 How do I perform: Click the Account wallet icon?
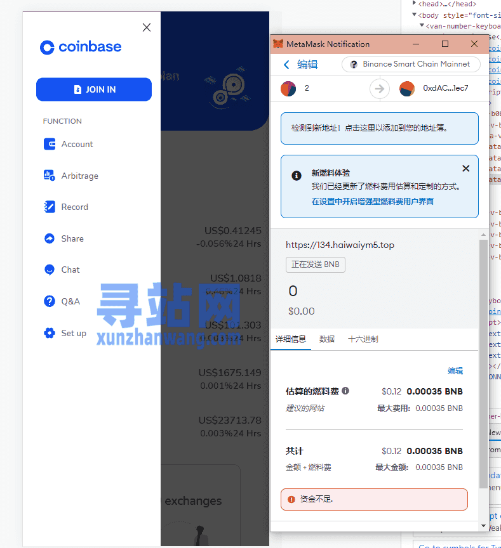pyautogui.click(x=50, y=144)
